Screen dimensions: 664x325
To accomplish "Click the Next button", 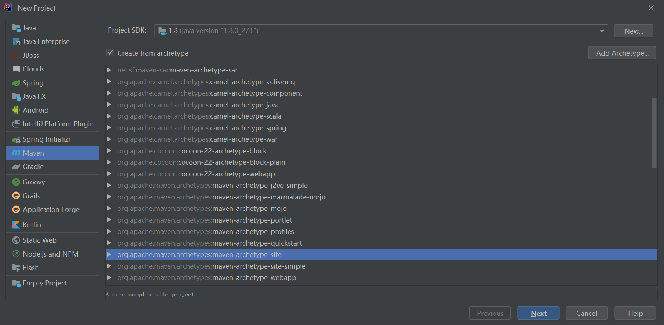I will pyautogui.click(x=538, y=313).
